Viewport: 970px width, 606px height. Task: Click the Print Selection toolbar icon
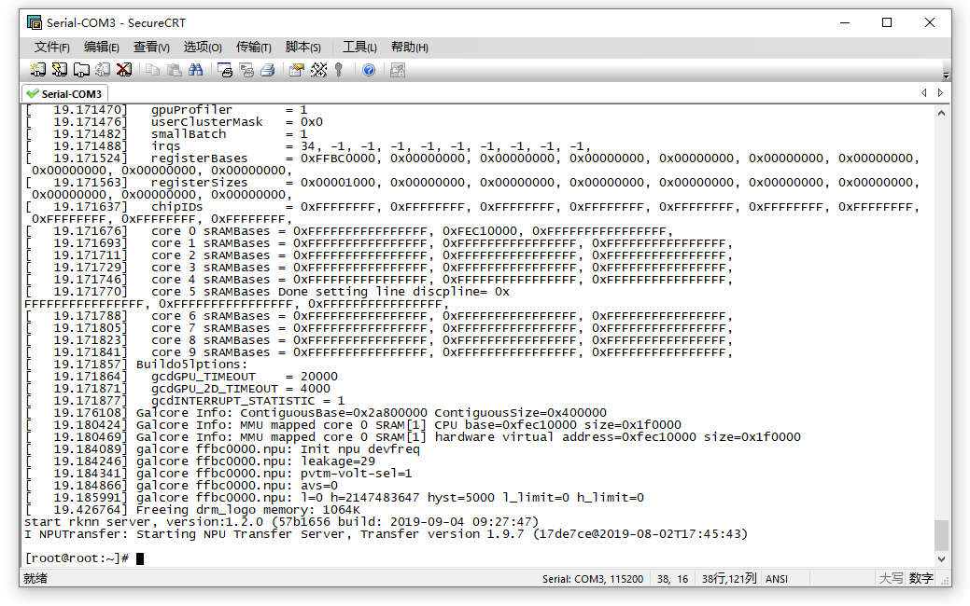point(246,70)
